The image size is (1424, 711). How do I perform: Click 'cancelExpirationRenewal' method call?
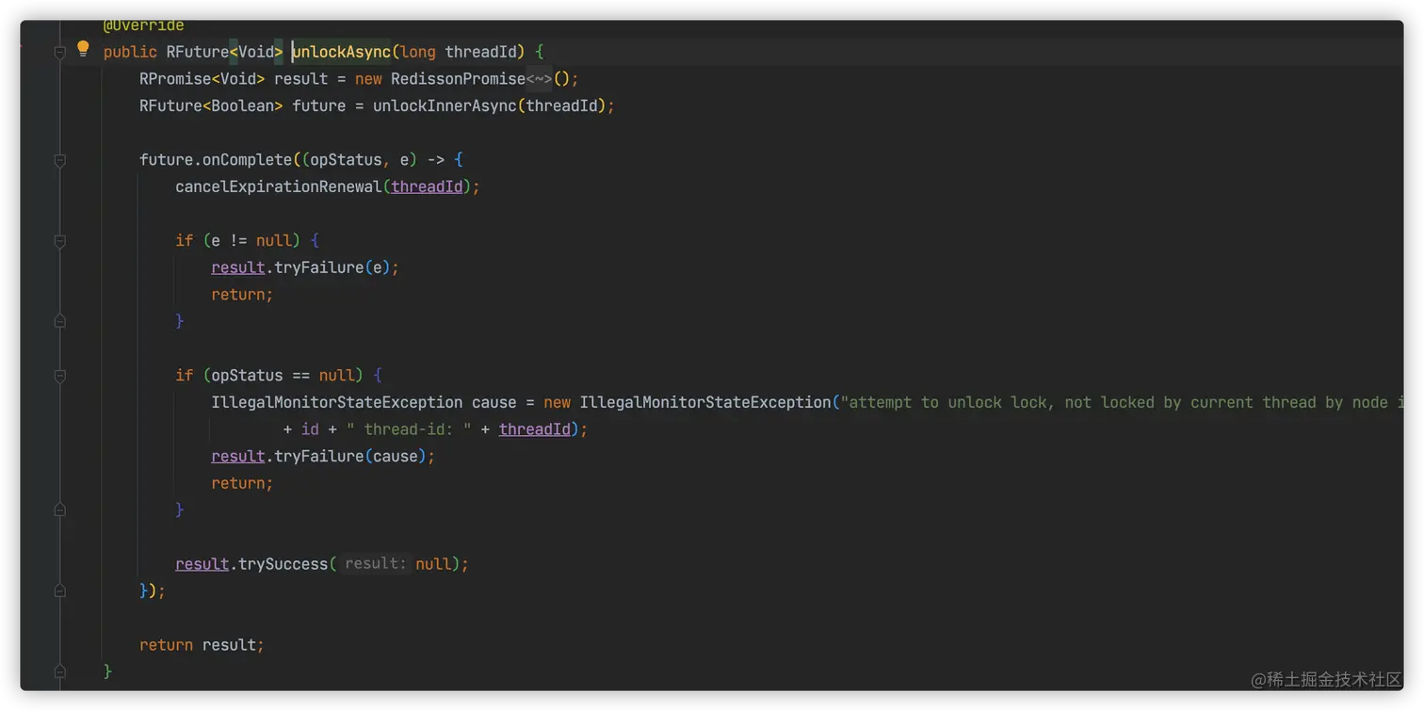(279, 186)
